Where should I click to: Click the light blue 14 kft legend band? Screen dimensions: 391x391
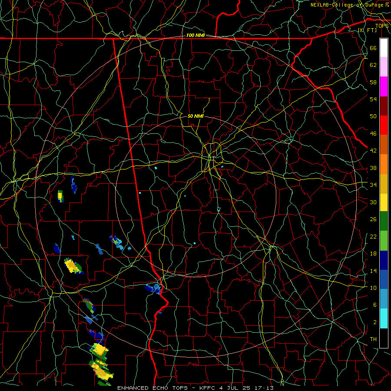coord(384,298)
